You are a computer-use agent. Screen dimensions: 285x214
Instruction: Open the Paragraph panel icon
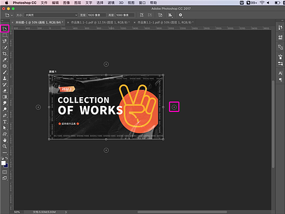click(x=280, y=80)
